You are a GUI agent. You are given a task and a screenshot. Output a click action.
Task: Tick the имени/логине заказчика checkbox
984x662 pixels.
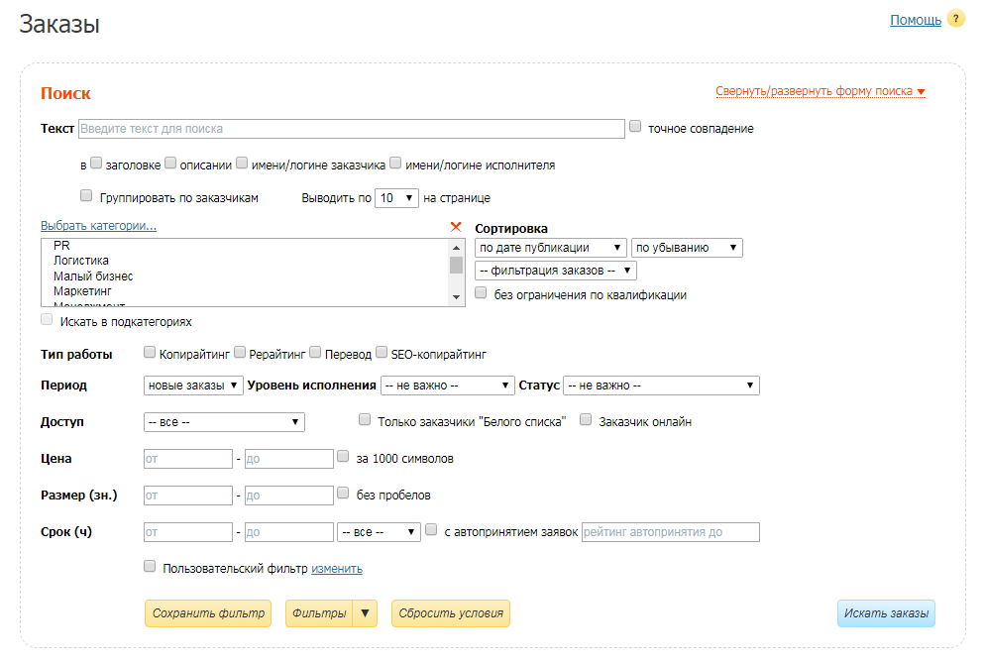(242, 164)
